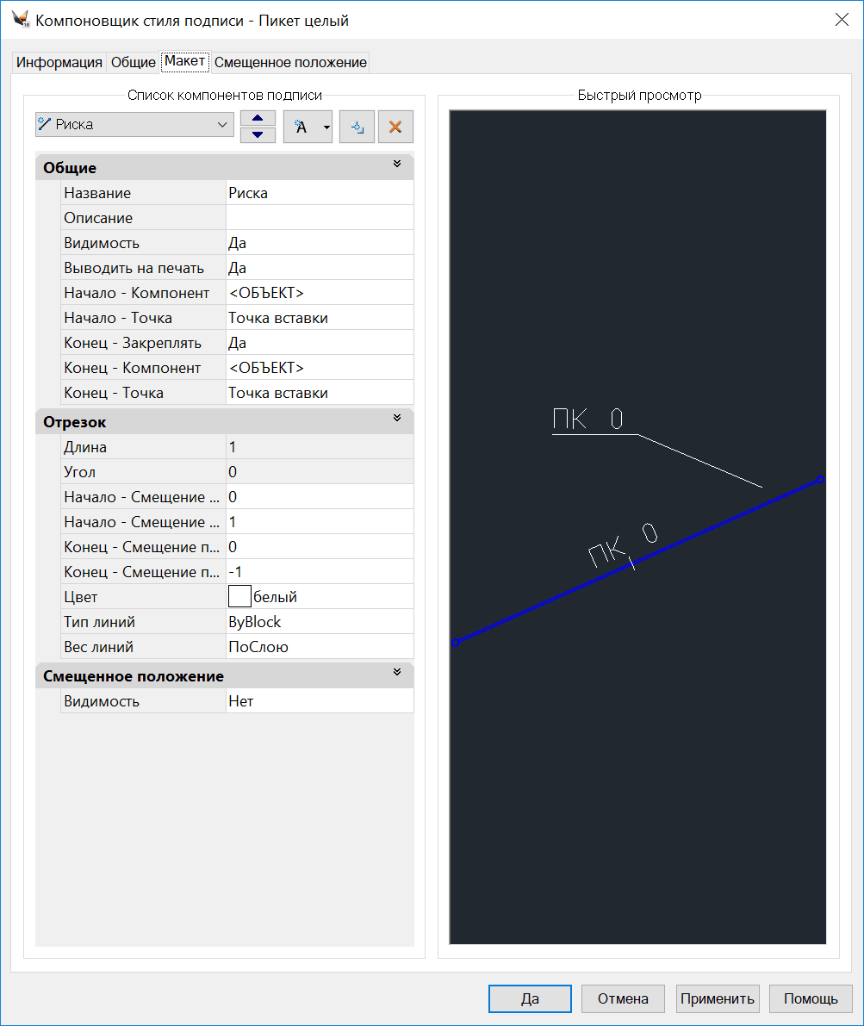
Task: Toggle the Видимость value Да in Общие
Action: pos(319,243)
